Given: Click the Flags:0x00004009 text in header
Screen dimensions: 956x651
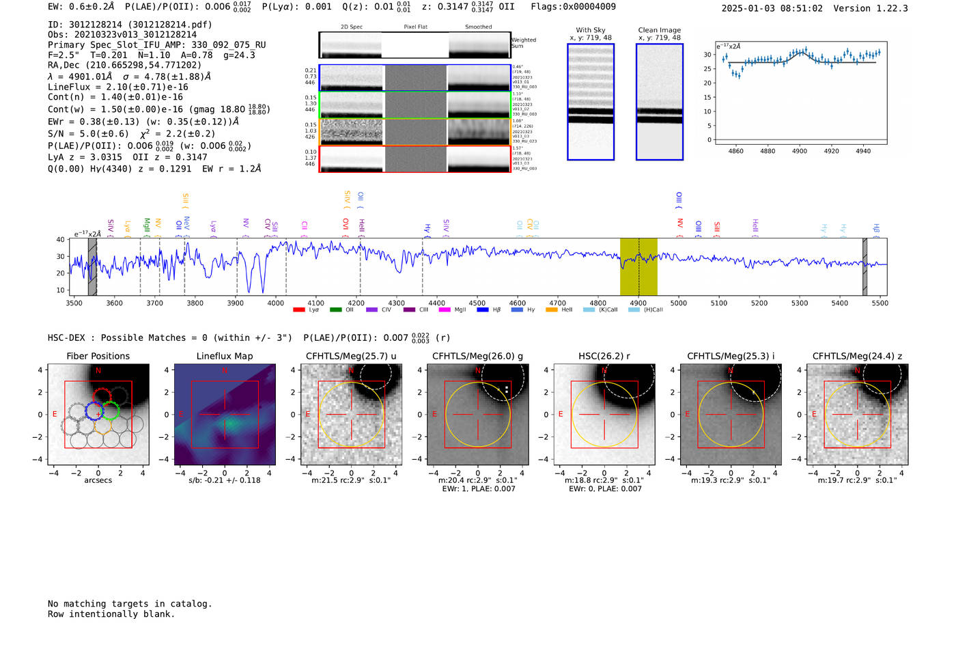Looking at the screenshot, I should [573, 7].
